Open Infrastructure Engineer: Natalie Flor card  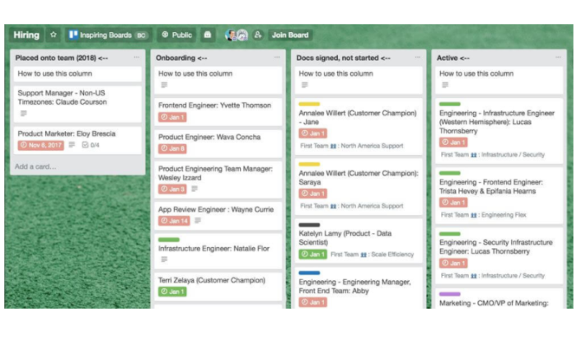(218, 251)
